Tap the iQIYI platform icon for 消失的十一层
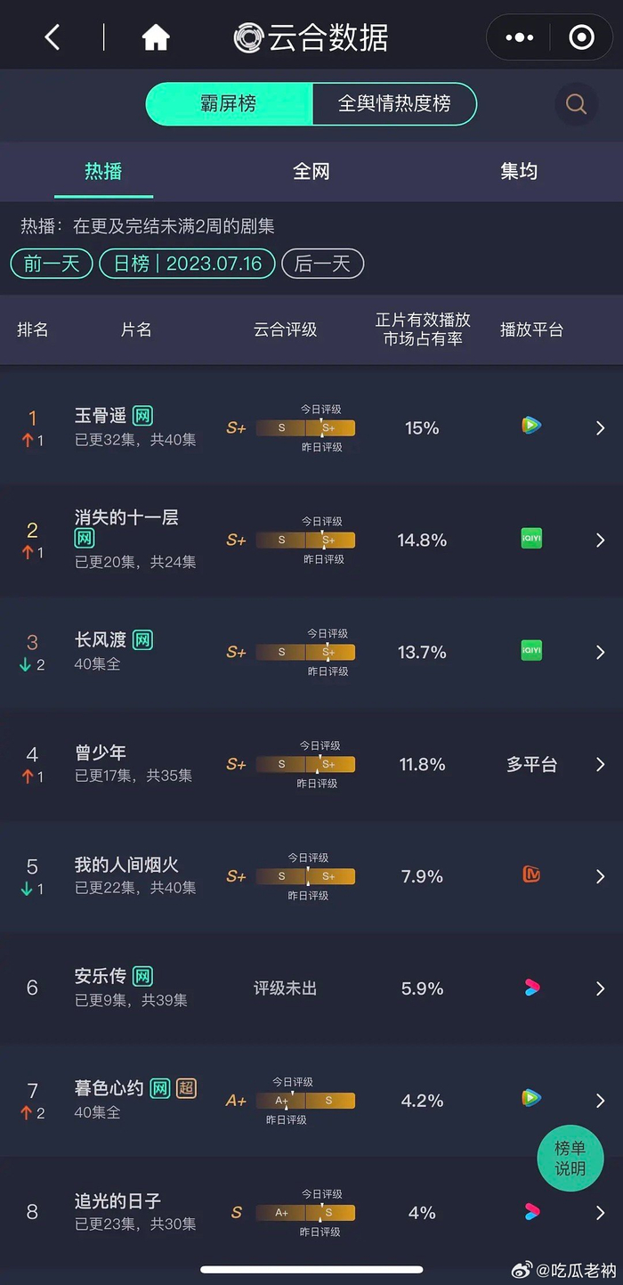Image resolution: width=623 pixels, height=1285 pixels. [x=531, y=538]
